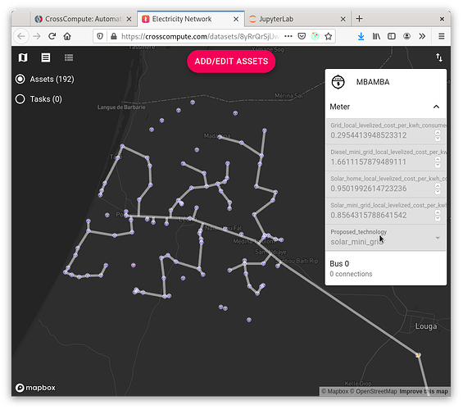Open the OpenStreetMap attribution link
The image size is (463, 410).
(x=374, y=391)
